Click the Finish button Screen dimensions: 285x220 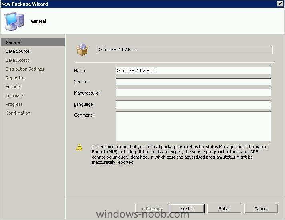224,208
